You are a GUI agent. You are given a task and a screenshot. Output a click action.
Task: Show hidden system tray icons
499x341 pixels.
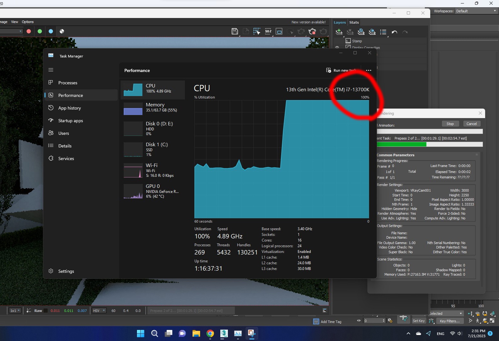coord(408,333)
